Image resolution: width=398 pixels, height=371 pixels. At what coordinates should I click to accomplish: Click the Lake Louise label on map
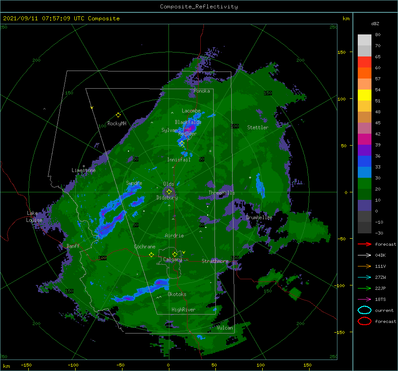point(34,217)
